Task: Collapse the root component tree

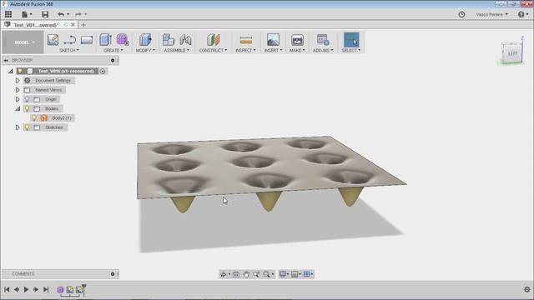Action: pyautogui.click(x=11, y=71)
